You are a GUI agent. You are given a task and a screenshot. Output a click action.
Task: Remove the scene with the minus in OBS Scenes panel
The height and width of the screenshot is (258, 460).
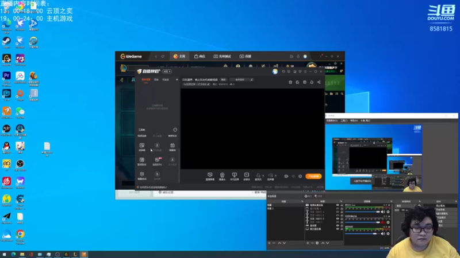(274, 243)
